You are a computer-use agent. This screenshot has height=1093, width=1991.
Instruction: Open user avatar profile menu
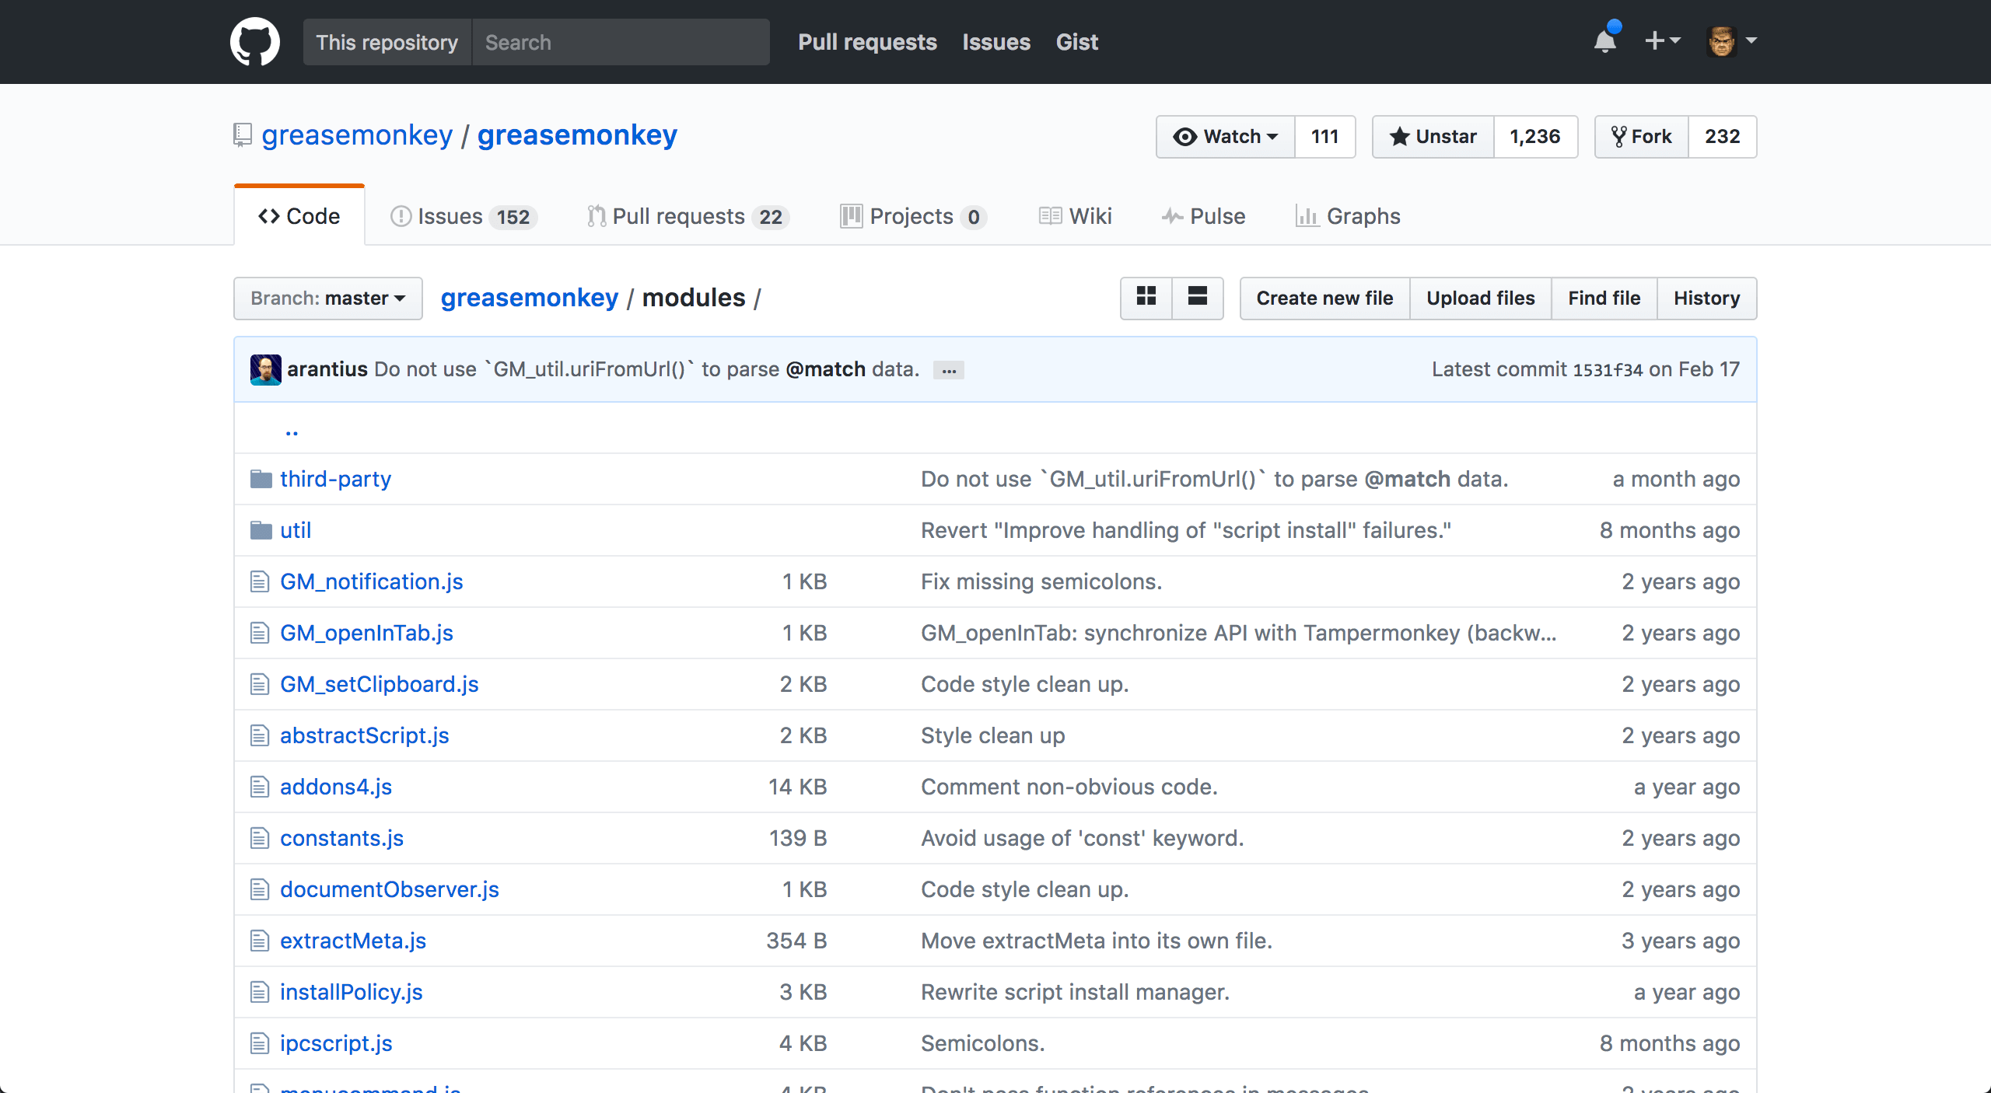coord(1731,40)
